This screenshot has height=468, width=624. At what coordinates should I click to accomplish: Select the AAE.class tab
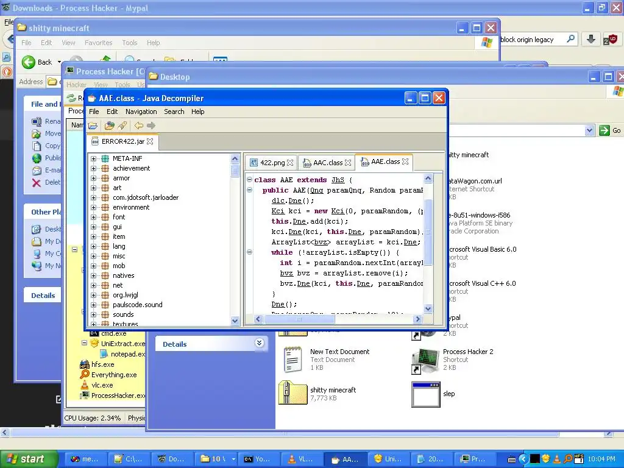[x=385, y=161]
